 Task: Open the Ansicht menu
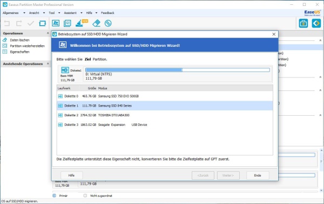click(x=34, y=13)
